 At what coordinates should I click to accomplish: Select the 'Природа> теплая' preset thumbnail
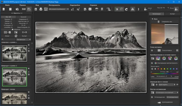[15, 98]
